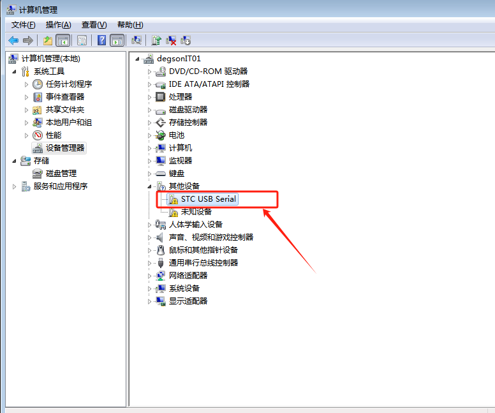Click the Uninstall device icon with red X
495x413 pixels.
click(171, 40)
